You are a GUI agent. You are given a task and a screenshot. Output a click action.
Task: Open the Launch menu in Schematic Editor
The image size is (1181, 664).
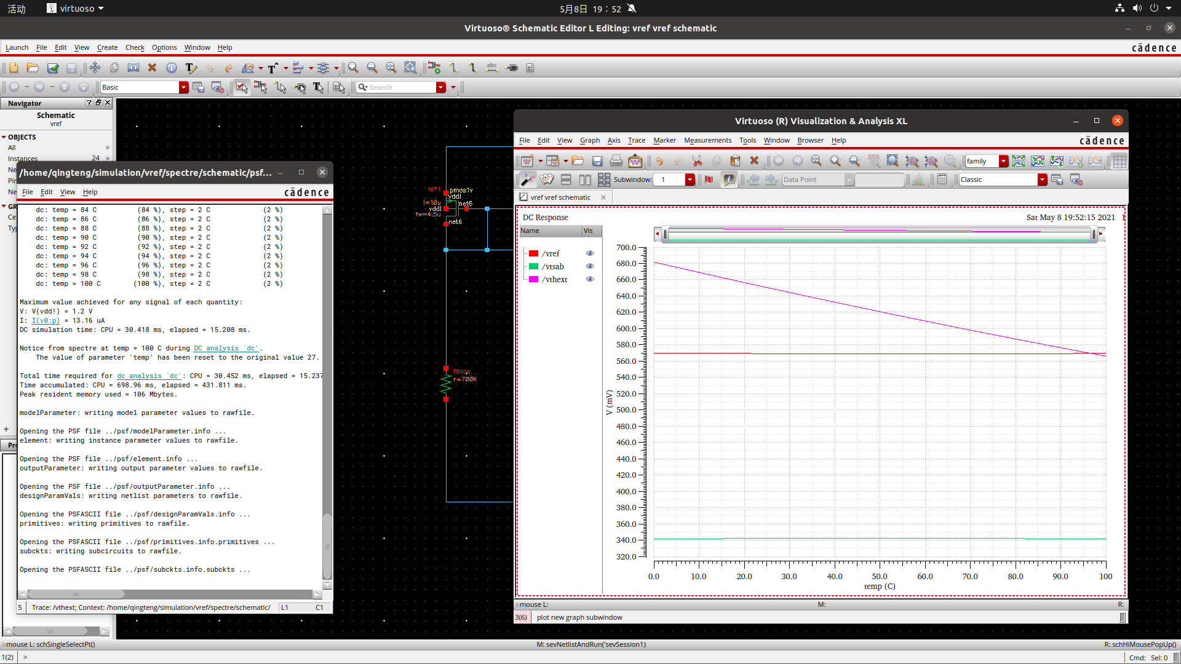pyautogui.click(x=17, y=47)
